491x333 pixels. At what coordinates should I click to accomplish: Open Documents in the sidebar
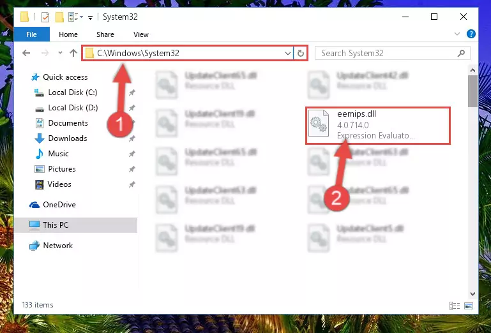pos(68,123)
